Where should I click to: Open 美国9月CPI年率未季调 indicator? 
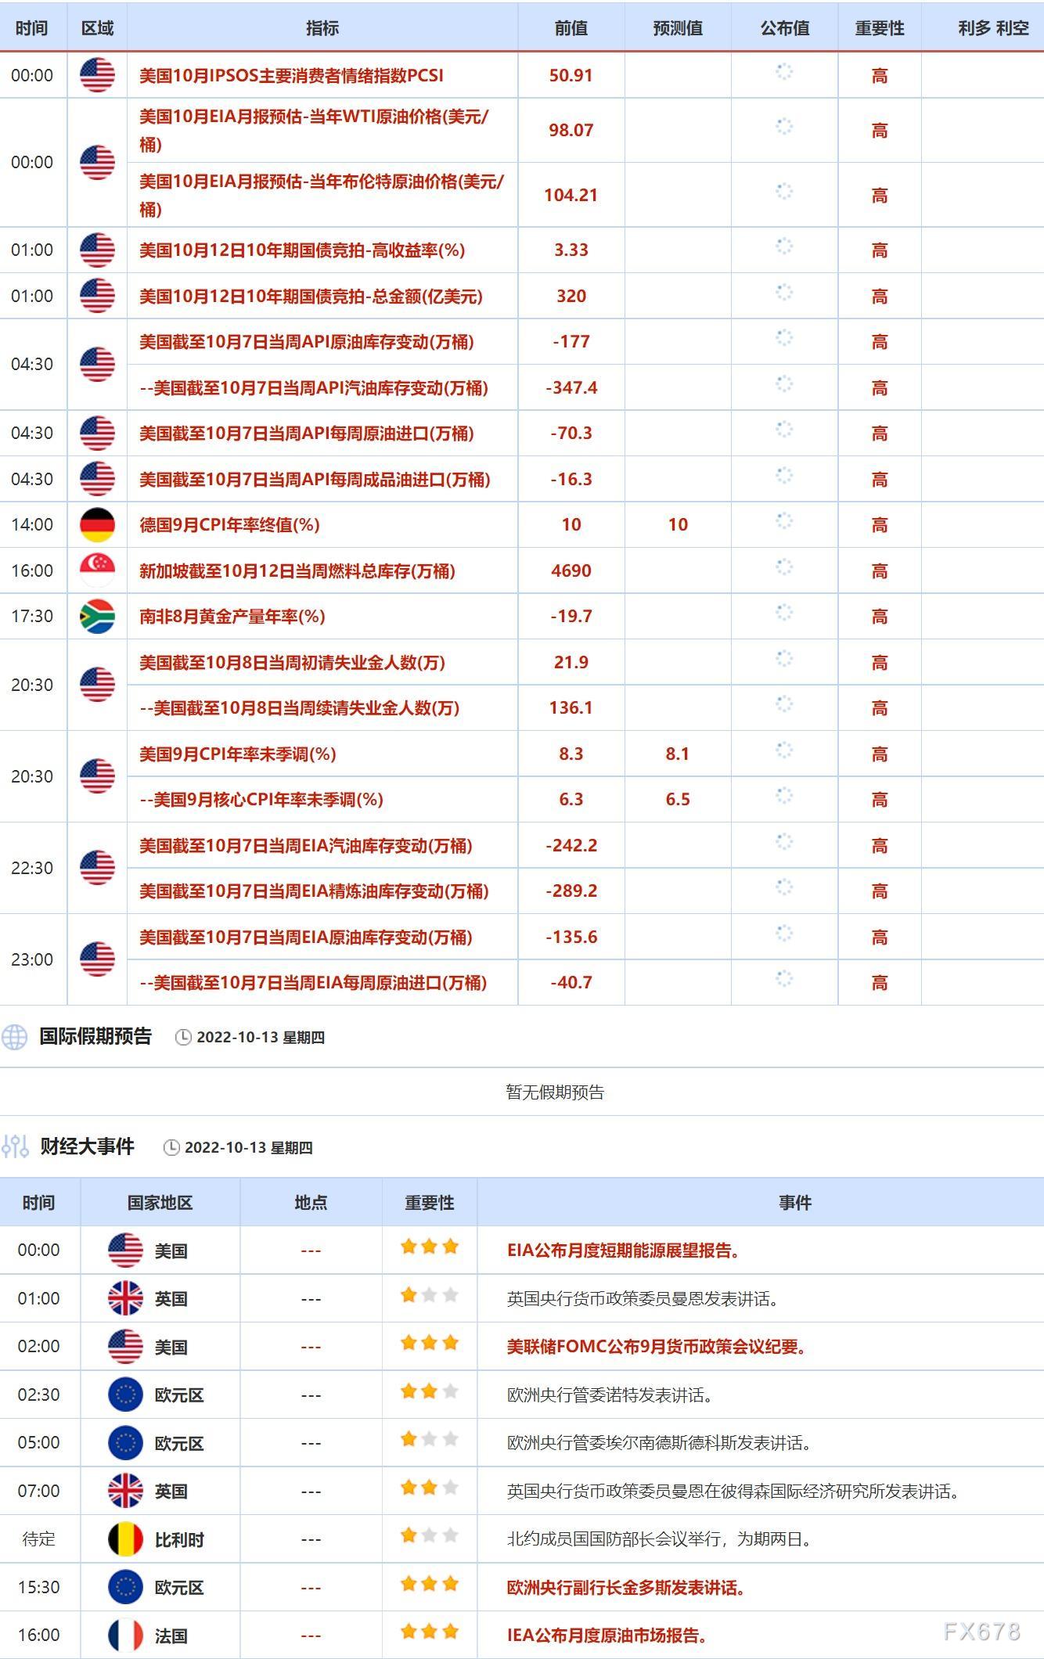238,754
